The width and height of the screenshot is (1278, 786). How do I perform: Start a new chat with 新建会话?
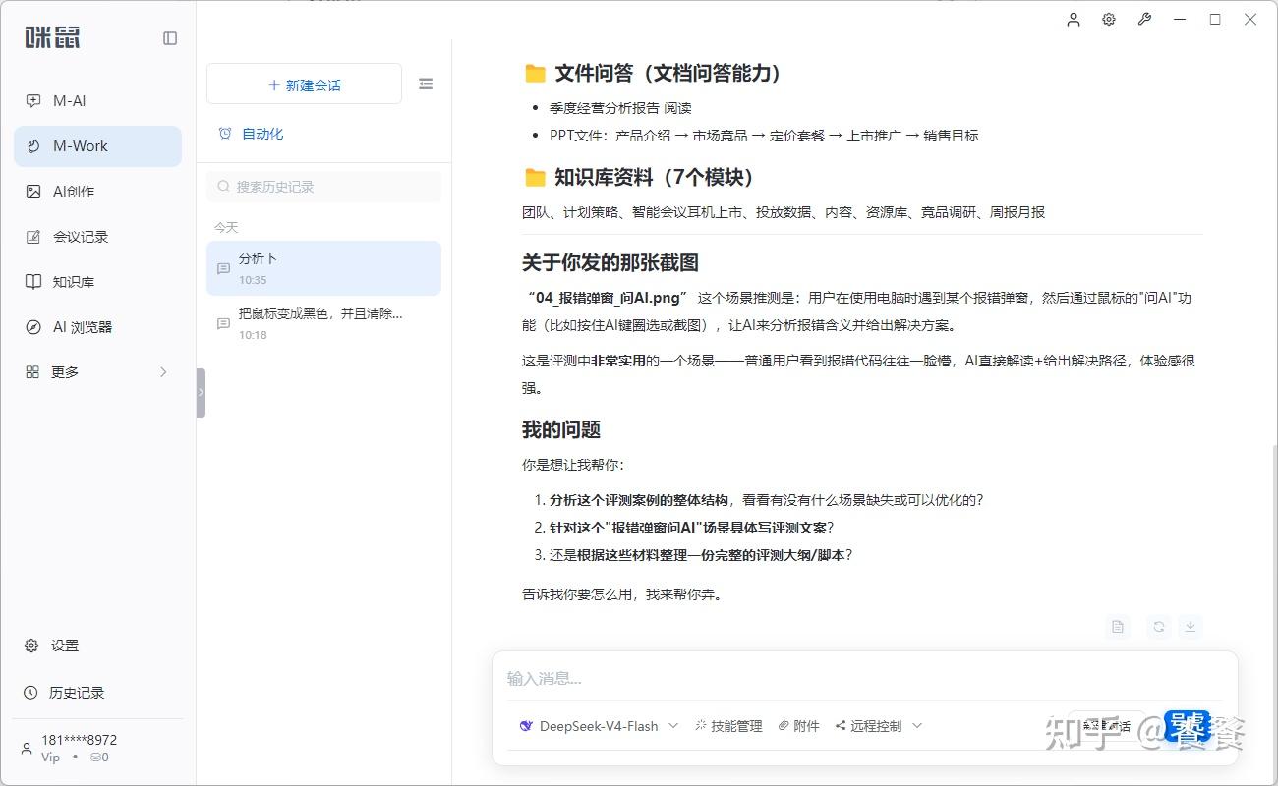coord(304,84)
